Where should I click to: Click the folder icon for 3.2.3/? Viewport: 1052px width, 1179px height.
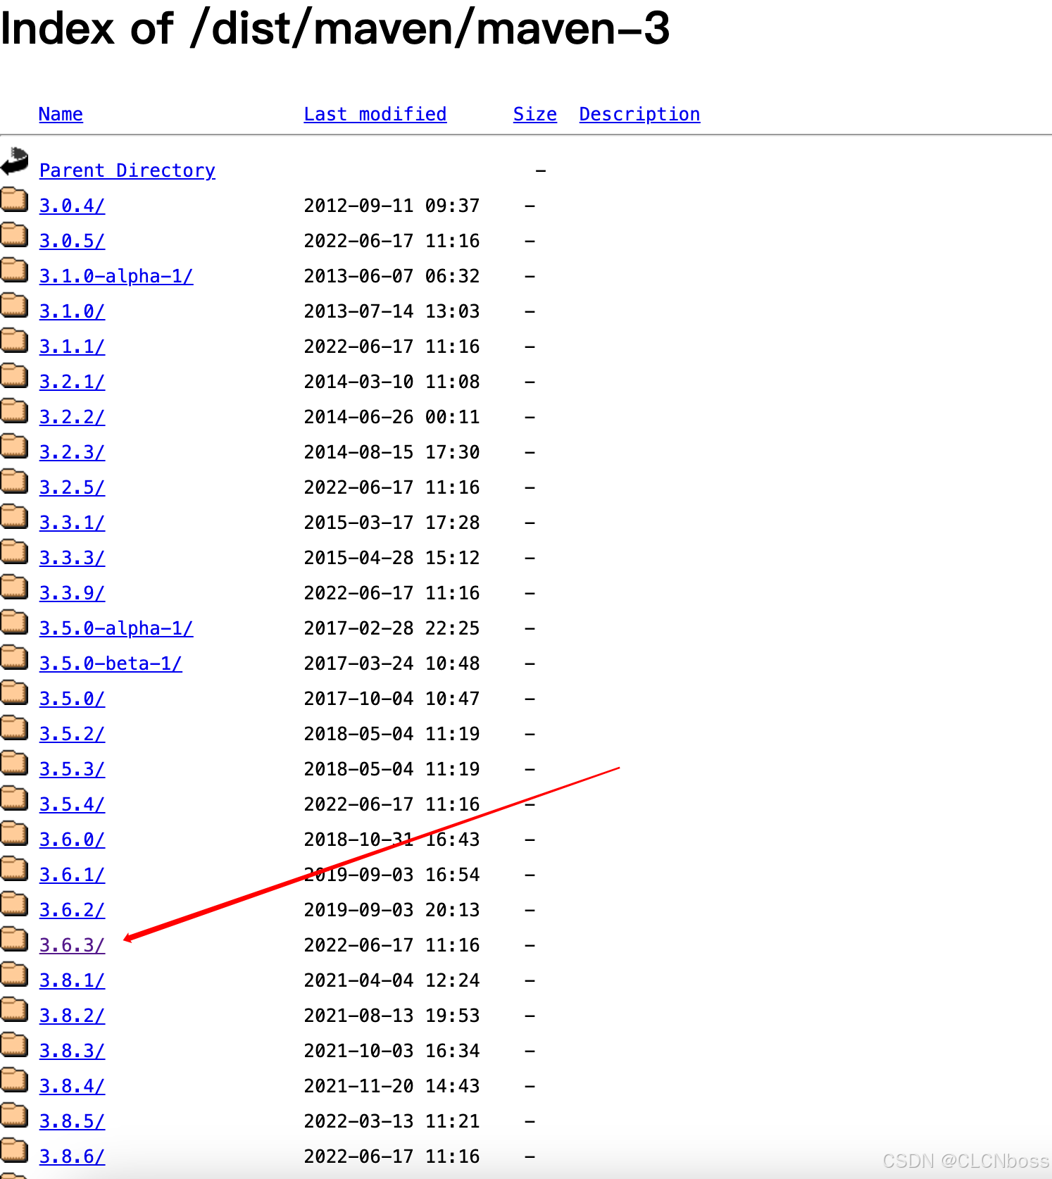coord(14,447)
